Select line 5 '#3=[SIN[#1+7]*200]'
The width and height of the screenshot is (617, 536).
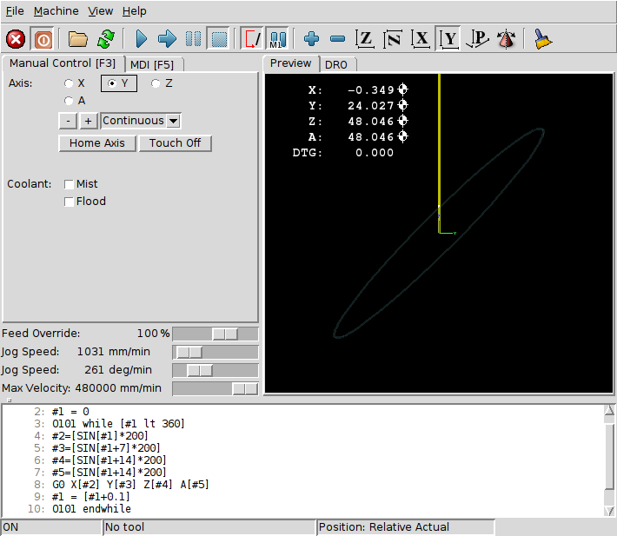click(x=106, y=448)
